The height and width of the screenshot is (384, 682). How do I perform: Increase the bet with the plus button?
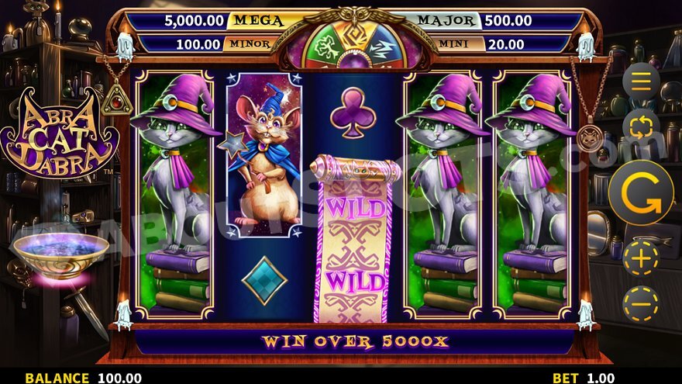(x=641, y=258)
